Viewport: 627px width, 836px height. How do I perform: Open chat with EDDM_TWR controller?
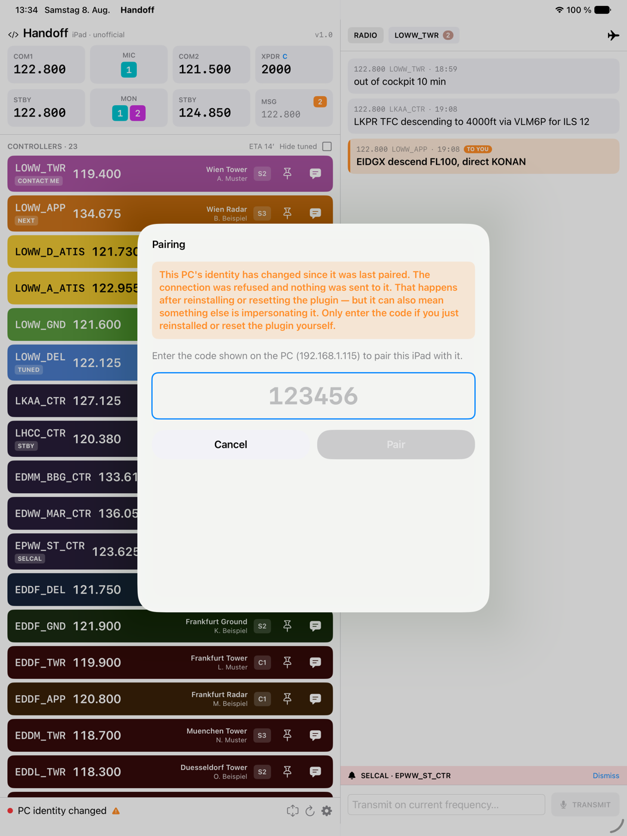click(x=315, y=735)
